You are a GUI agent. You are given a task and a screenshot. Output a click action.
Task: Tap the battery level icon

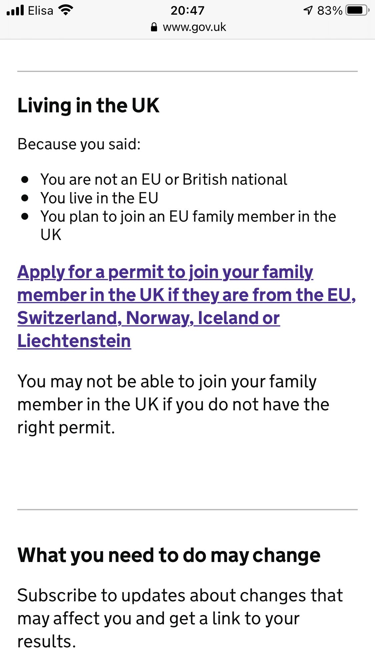357,10
